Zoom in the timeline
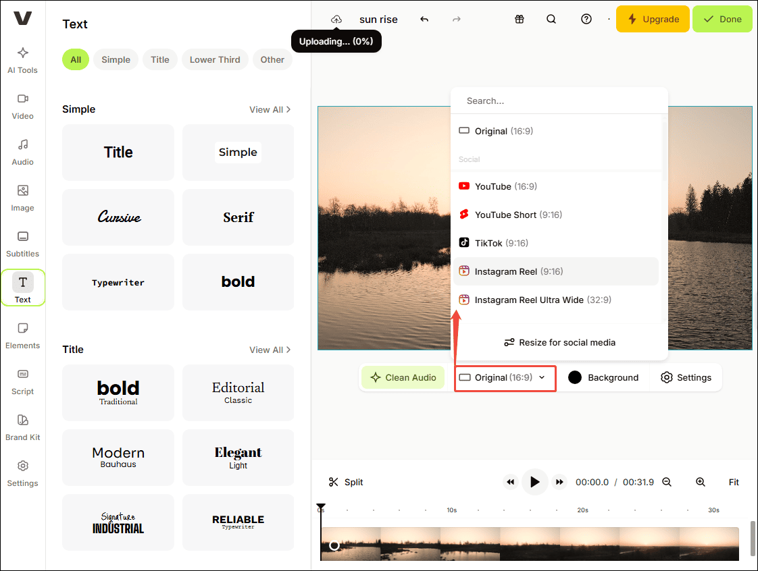Screen dimensions: 758x571 coord(701,482)
